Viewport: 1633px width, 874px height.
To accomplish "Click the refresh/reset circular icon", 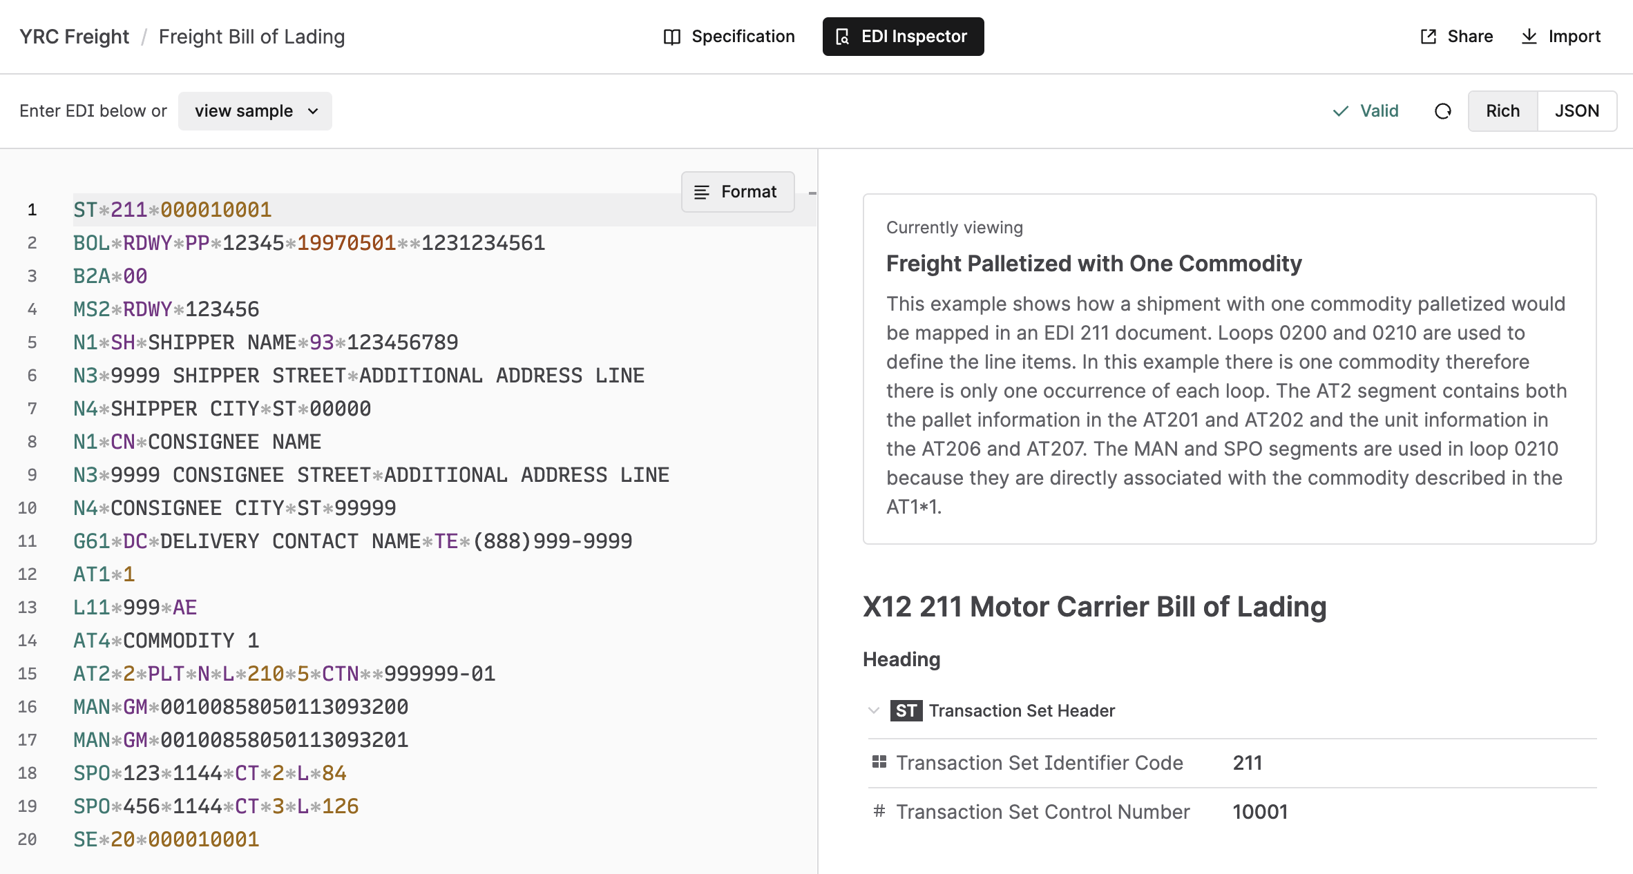I will 1443,111.
